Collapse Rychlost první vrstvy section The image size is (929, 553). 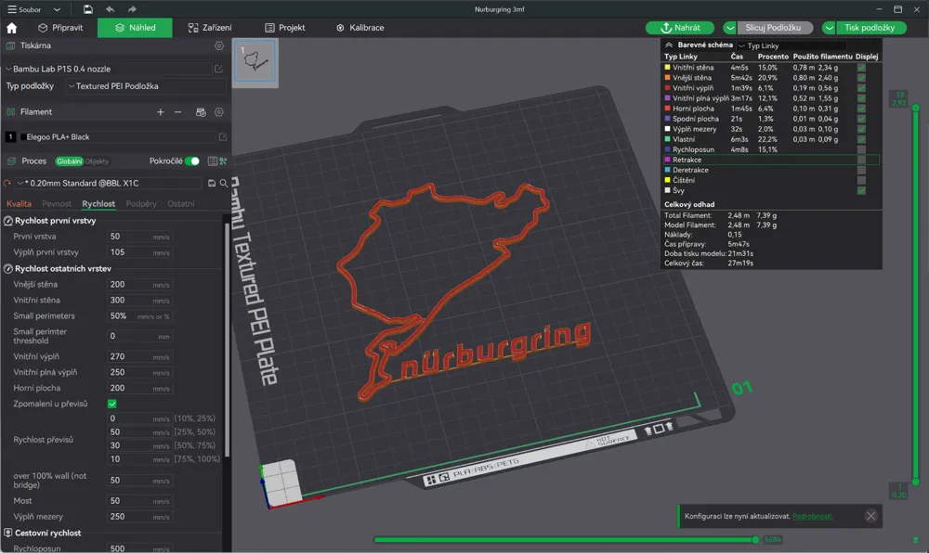click(x=55, y=221)
